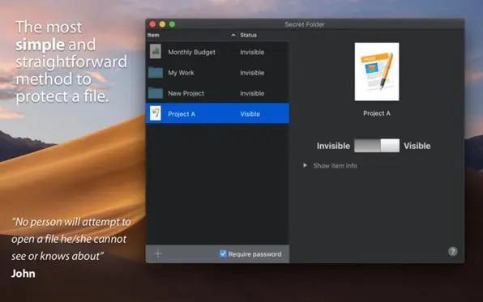Image resolution: width=483 pixels, height=302 pixels.
Task: Click Invisible status of Monthly Budget
Action: tap(252, 52)
